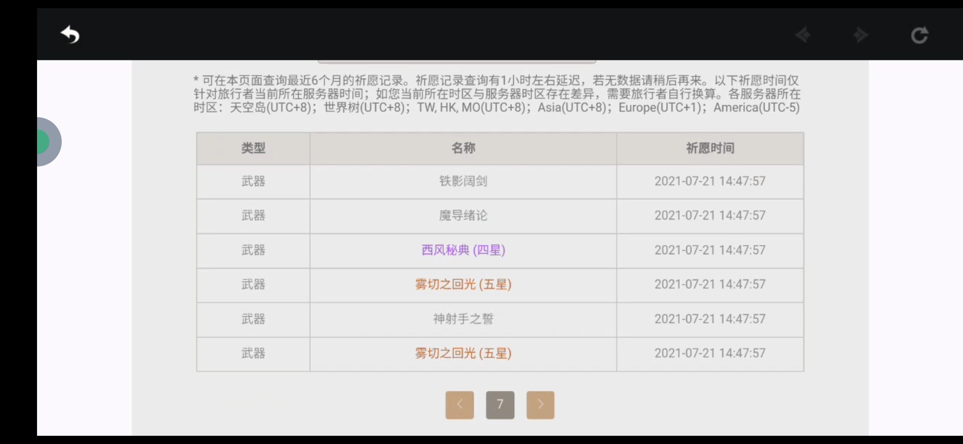Viewport: 963px width, 444px height.
Task: Select the 祈愿时间 column header
Action: [710, 148]
